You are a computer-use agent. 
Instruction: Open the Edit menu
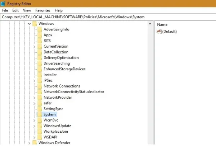[15, 10]
